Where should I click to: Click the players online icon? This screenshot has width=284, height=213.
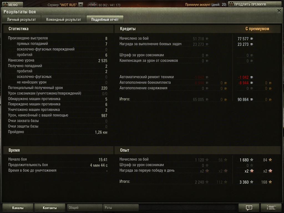[93, 5]
